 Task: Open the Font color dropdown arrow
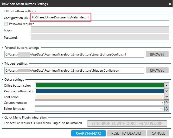pyautogui.click(x=166, y=97)
